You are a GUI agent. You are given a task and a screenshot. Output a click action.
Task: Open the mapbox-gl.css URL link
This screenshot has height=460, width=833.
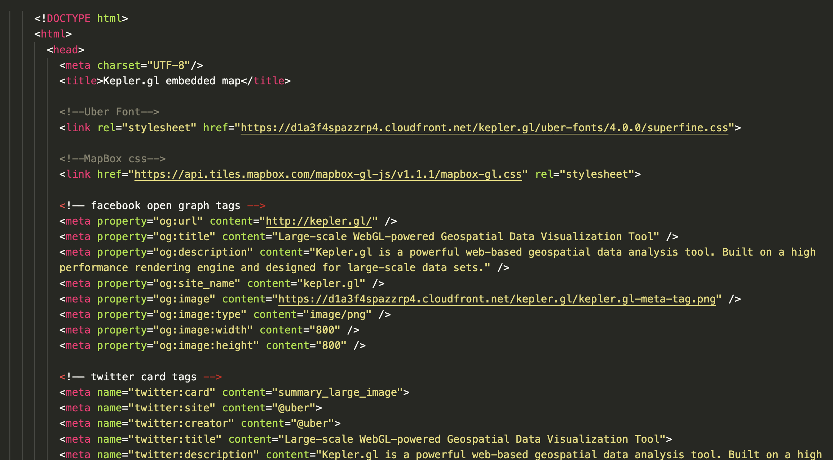[x=328, y=174]
